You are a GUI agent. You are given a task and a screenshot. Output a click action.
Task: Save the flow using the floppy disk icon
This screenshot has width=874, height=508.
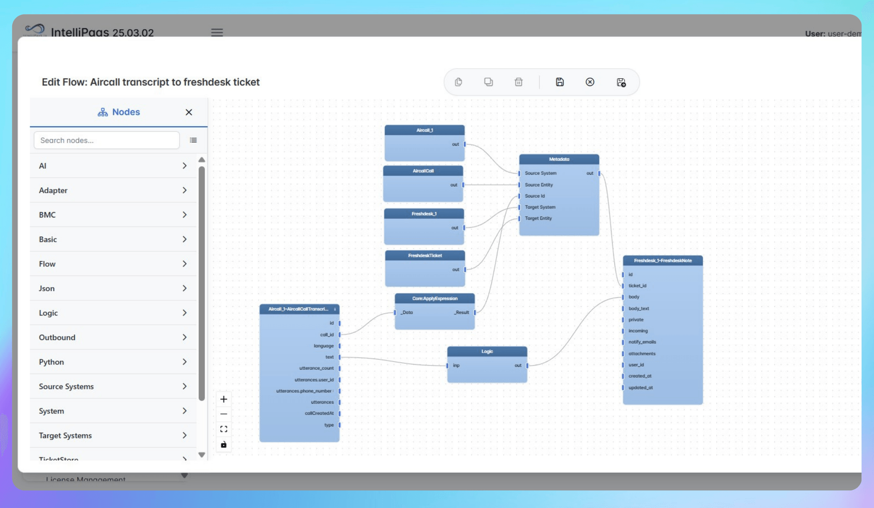click(560, 82)
